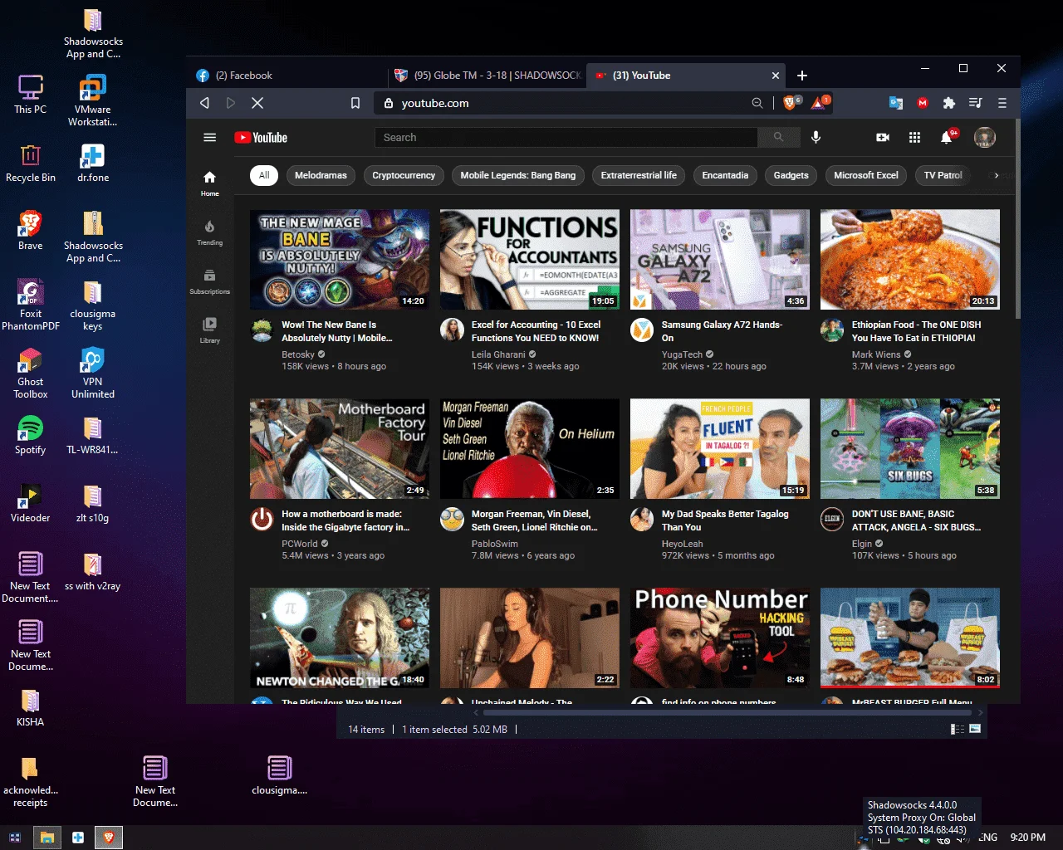Select the Spotify desktop icon
The width and height of the screenshot is (1063, 850).
coord(31,436)
